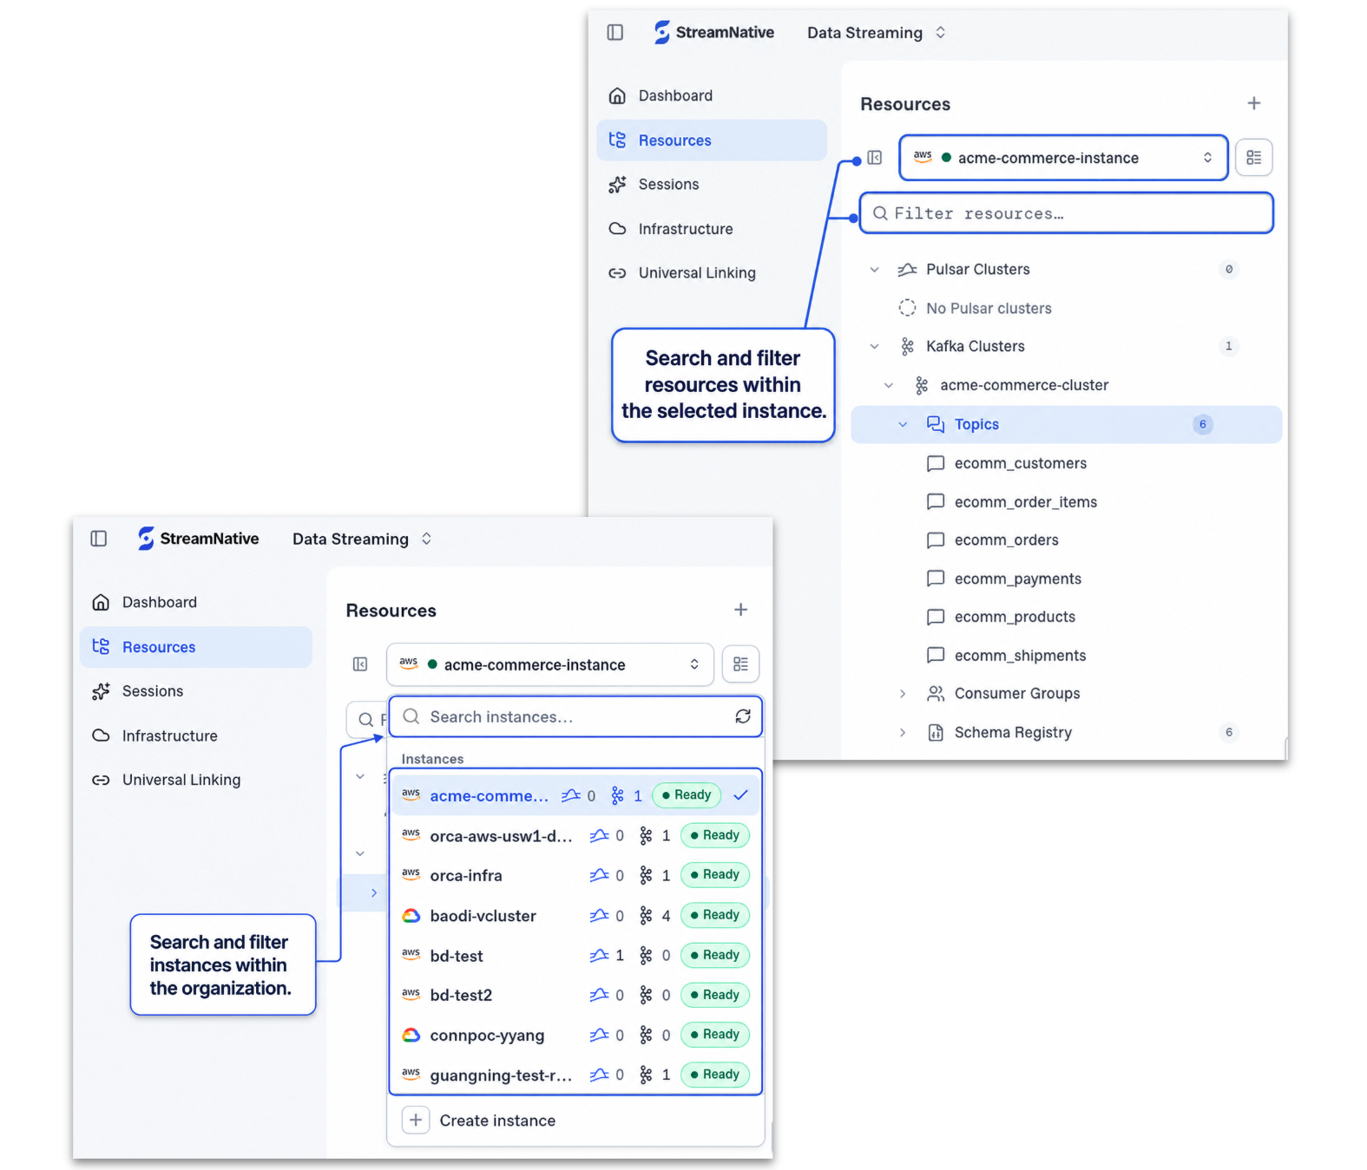The width and height of the screenshot is (1367, 1170).
Task: Select Resources in lower-left window sidebar
Action: 196,647
